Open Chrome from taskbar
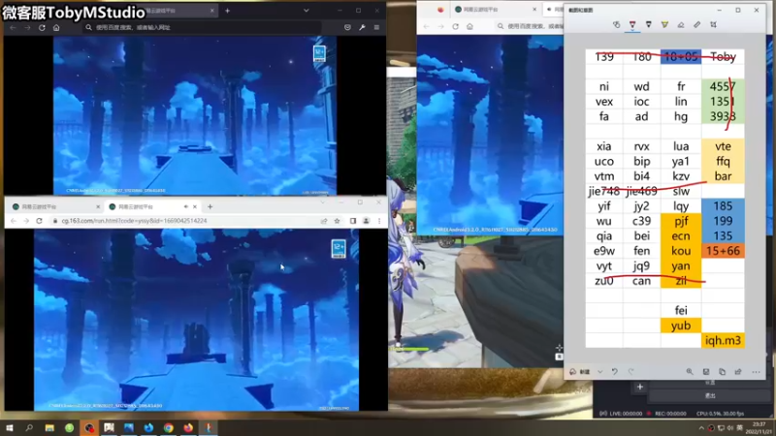 click(x=168, y=427)
